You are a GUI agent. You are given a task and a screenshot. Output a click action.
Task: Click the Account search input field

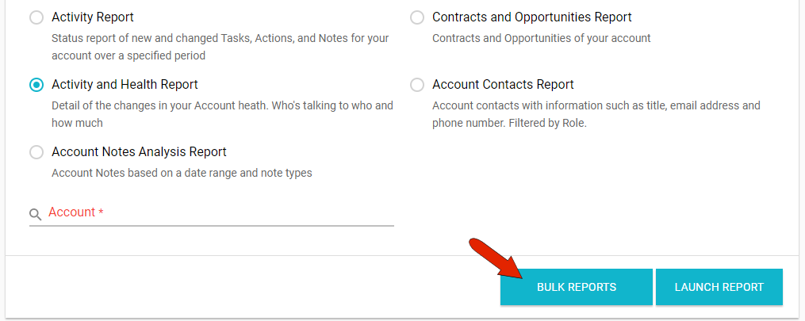[238, 213]
